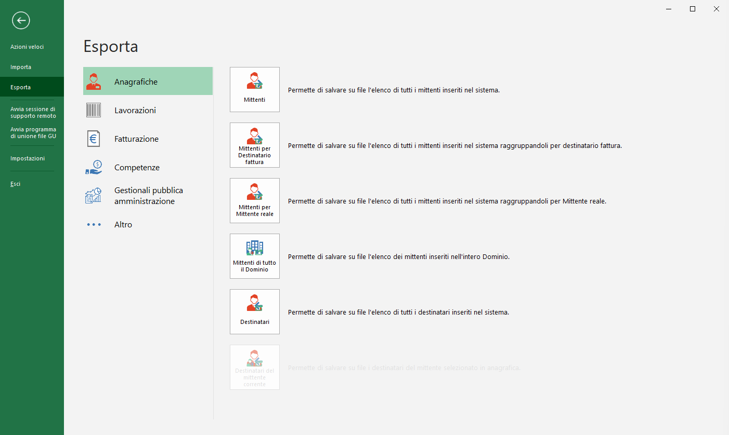The image size is (729, 435).
Task: Click the Gestionali pubblica amministrazione chart icon
Action: click(x=94, y=196)
